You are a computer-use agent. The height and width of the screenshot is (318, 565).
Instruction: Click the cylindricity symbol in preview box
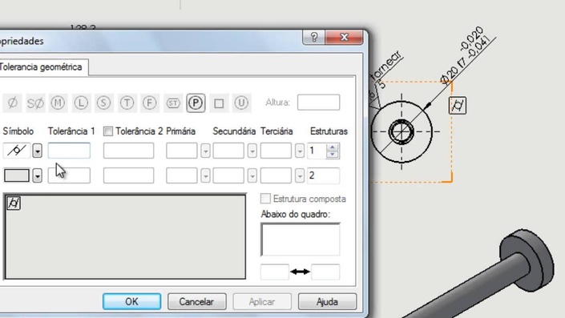tap(14, 203)
